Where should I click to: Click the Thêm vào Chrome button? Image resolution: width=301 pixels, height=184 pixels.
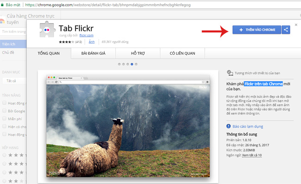pyautogui.click(x=257, y=30)
